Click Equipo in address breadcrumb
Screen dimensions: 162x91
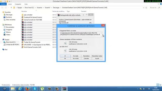tap(20, 8)
